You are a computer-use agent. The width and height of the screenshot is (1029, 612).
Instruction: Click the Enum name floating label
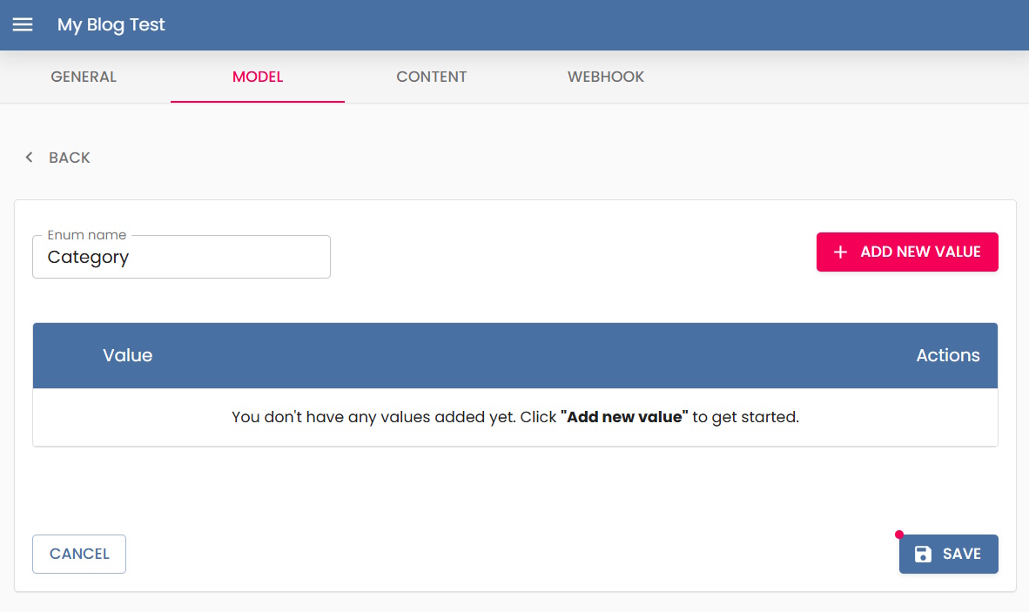tap(87, 235)
